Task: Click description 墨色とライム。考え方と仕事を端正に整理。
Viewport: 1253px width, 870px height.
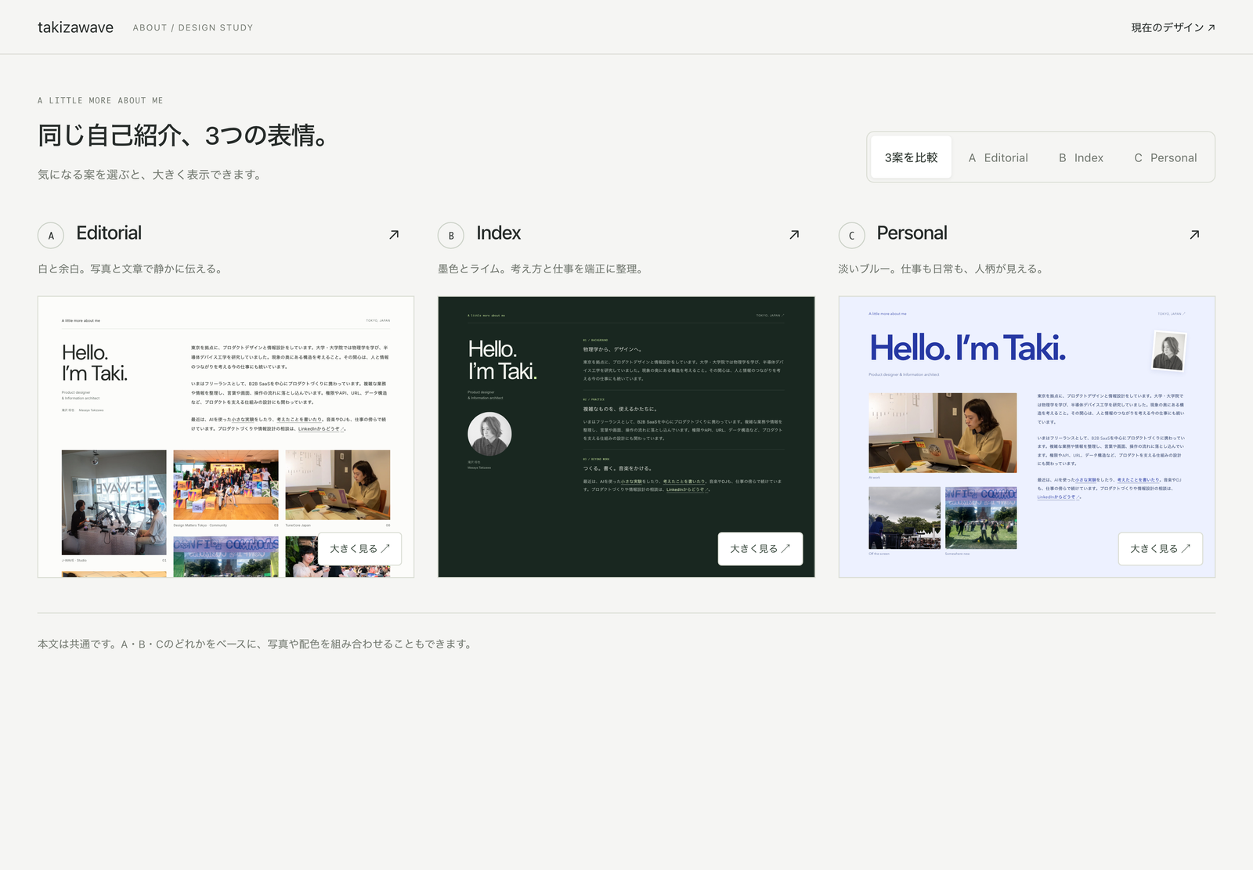Action: (x=542, y=269)
